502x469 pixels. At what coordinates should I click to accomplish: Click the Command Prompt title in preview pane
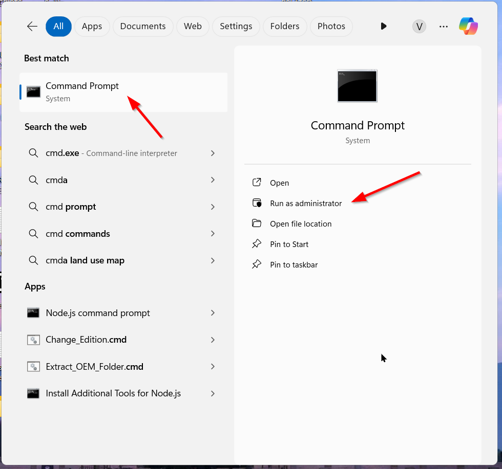coord(358,126)
